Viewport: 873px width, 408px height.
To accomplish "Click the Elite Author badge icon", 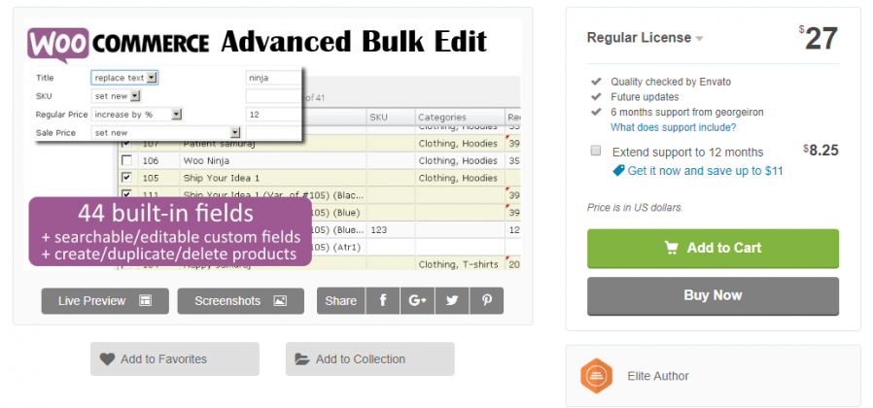I will point(596,376).
